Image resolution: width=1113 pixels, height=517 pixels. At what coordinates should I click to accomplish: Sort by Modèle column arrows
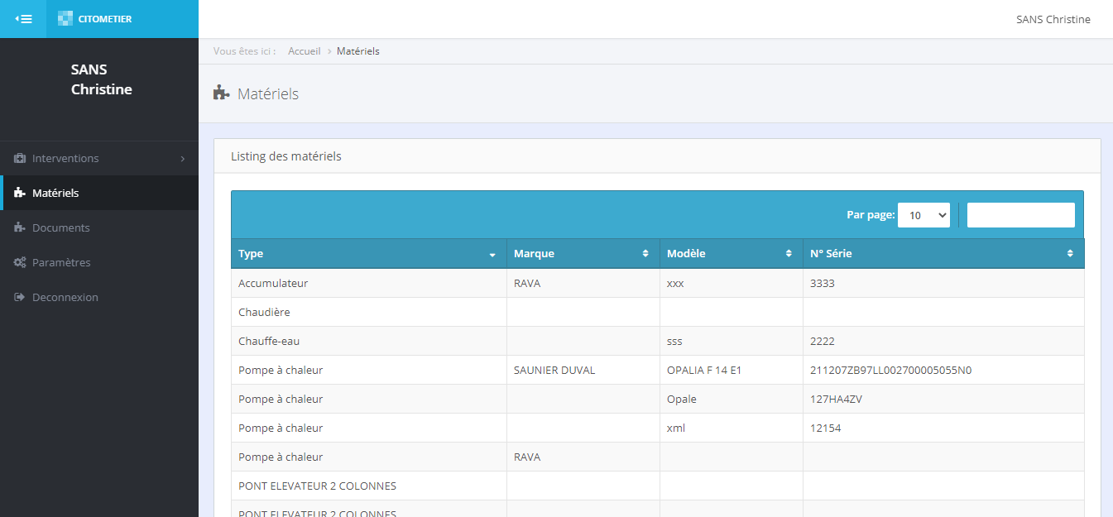point(789,254)
